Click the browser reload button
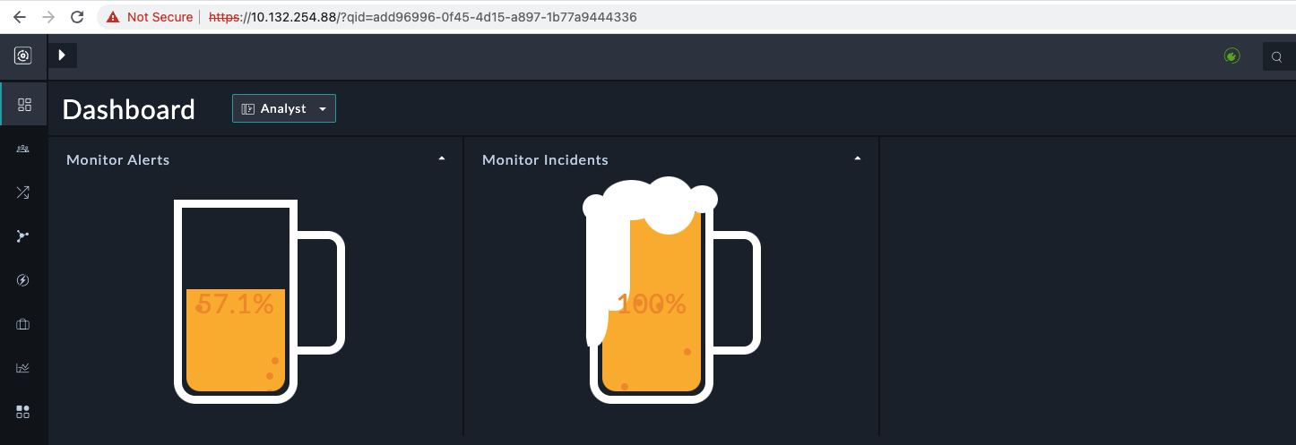Image resolution: width=1296 pixels, height=445 pixels. [x=78, y=17]
